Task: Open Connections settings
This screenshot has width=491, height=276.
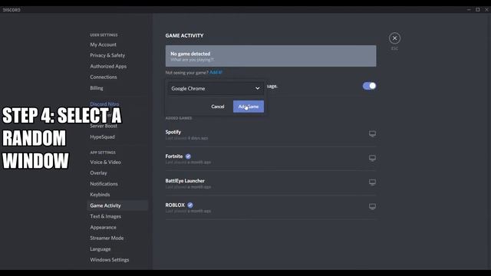Action: [104, 77]
